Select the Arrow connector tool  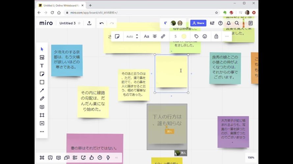pyautogui.click(x=42, y=90)
